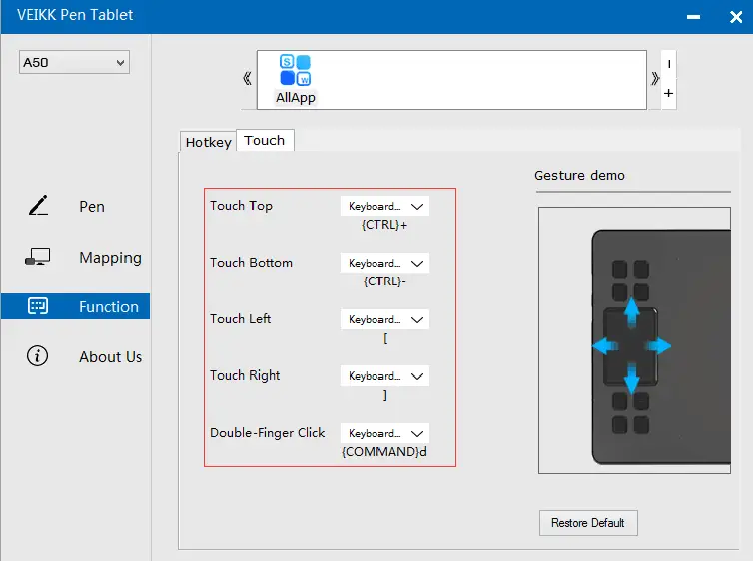Screen dimensions: 753x561
Task: Open the Mapping settings page
Action: [110, 258]
